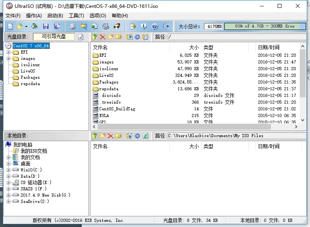Click the Save floppy disk icon

pyautogui.click(x=46, y=26)
